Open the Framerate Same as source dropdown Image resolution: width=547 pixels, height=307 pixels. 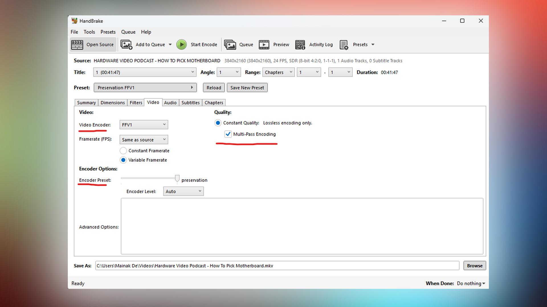pos(144,140)
